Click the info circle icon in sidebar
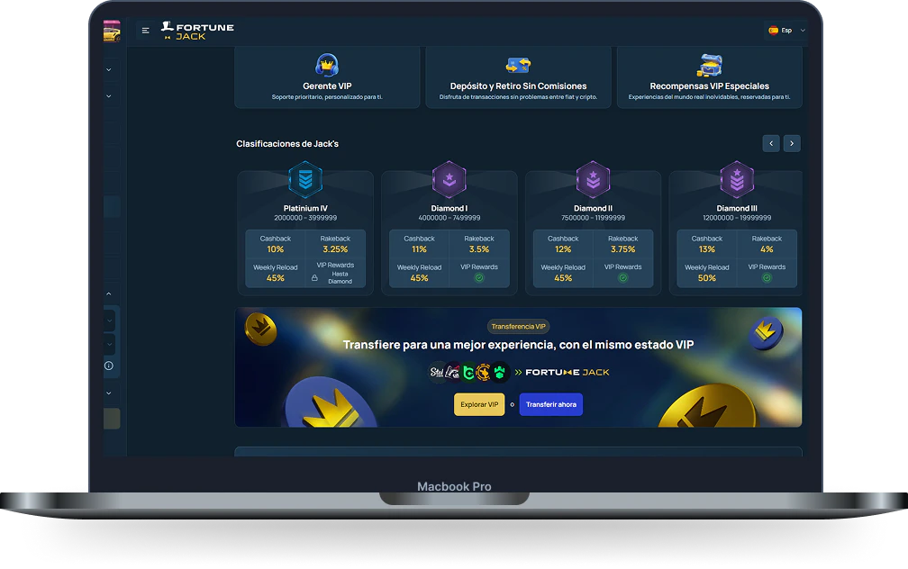This screenshot has width=908, height=569. tap(109, 366)
